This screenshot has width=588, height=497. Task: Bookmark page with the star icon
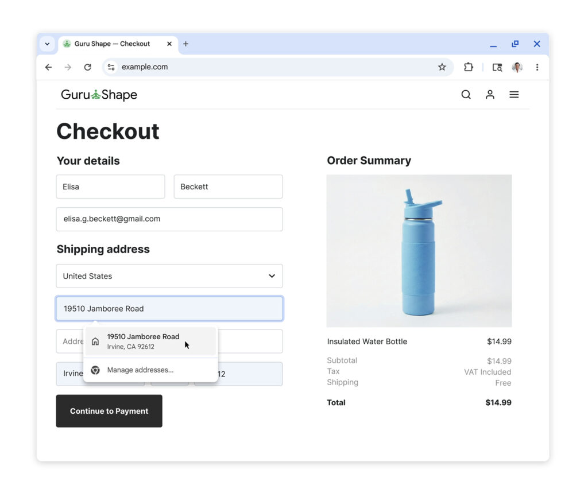[442, 67]
